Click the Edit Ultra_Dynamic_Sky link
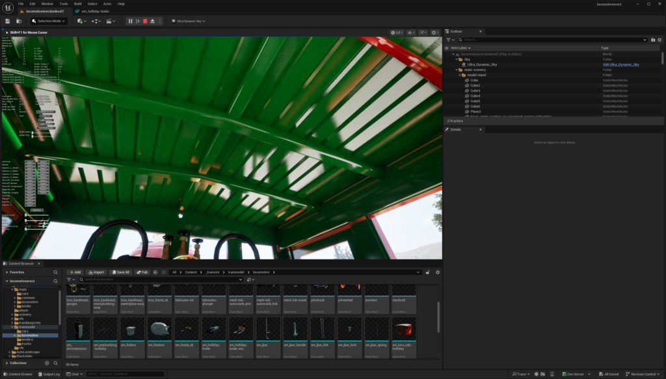The image size is (666, 379). (x=620, y=64)
